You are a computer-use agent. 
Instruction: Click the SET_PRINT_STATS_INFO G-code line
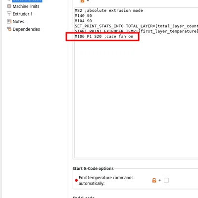(136, 26)
